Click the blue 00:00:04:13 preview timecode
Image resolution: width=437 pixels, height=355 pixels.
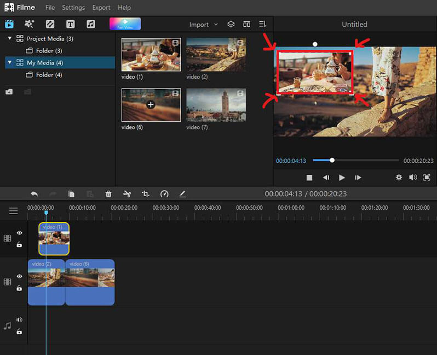pyautogui.click(x=291, y=161)
